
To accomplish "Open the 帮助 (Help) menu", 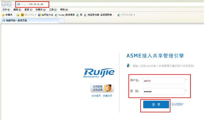I will point(64,9).
